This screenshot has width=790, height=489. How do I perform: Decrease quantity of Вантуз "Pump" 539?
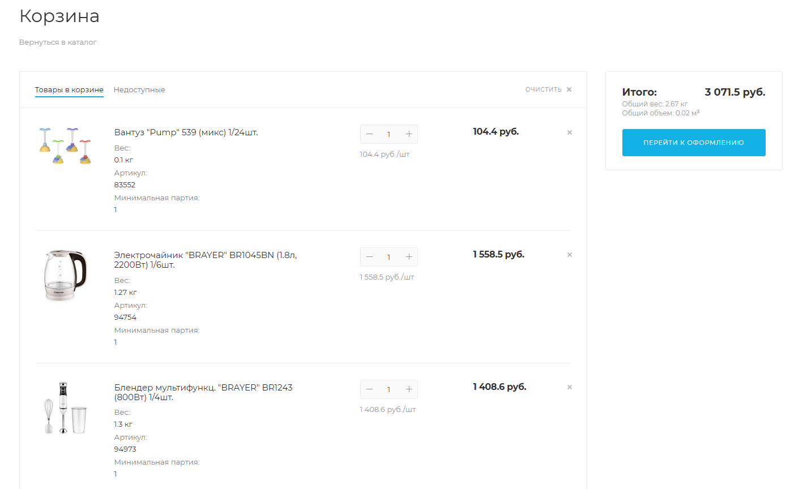(x=370, y=134)
